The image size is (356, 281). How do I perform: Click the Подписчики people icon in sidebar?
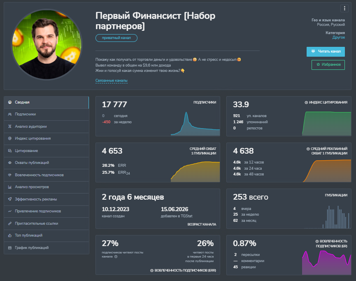click(10, 114)
